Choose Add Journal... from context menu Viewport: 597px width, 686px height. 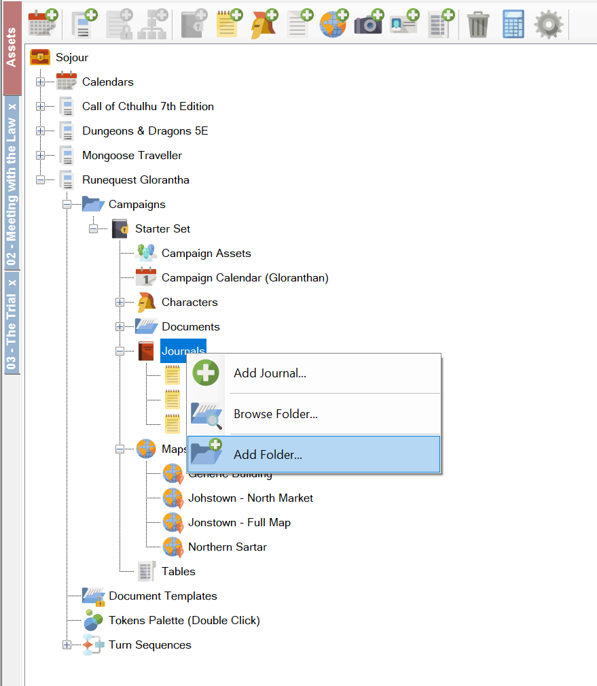pos(270,373)
